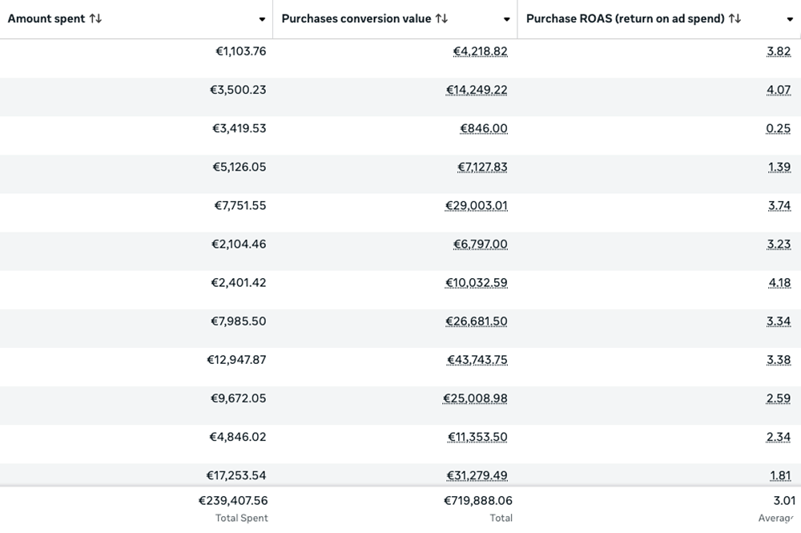Select the 4.18 ROAS value
The height and width of the screenshot is (533, 801).
(x=779, y=282)
